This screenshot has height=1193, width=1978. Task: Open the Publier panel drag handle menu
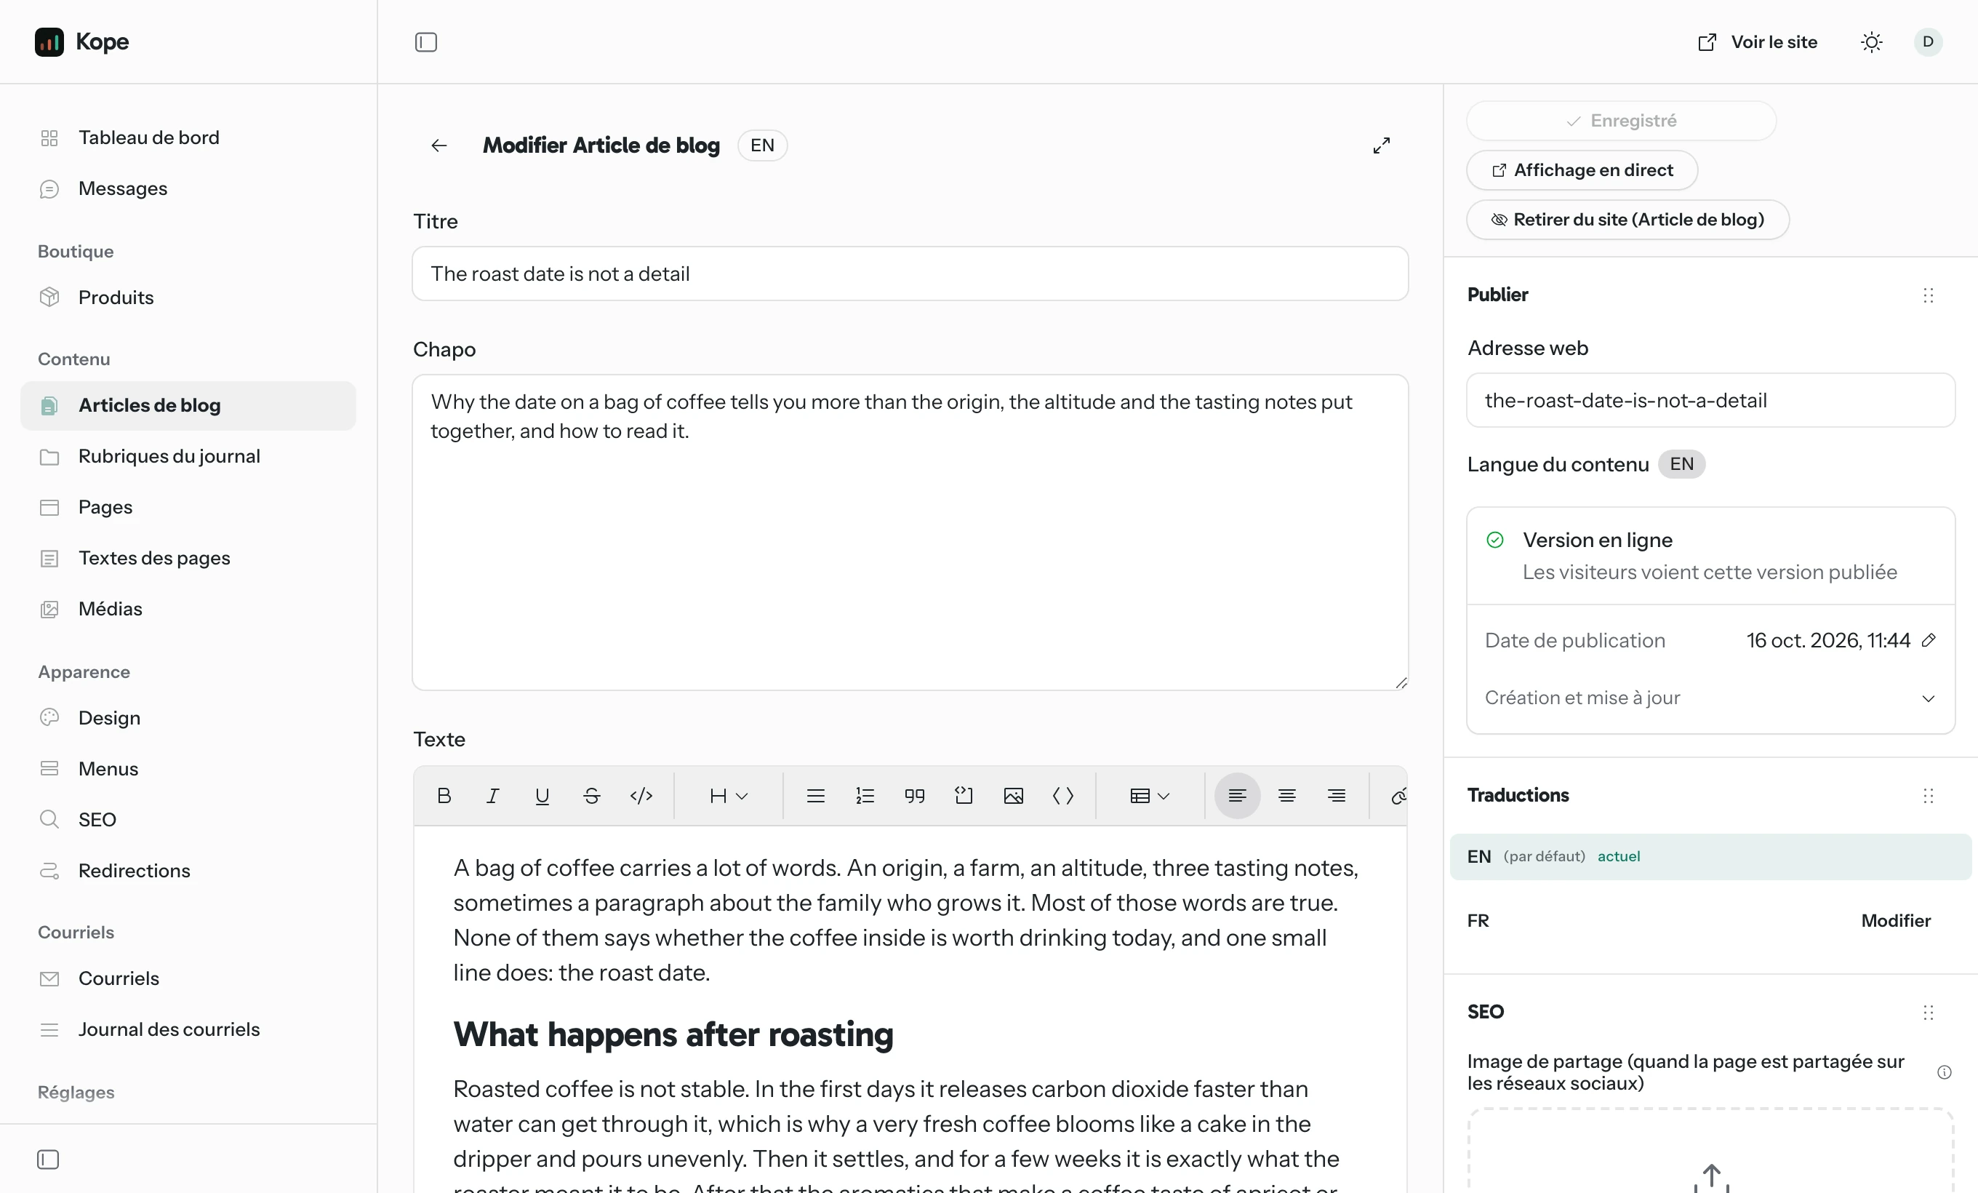click(1929, 295)
